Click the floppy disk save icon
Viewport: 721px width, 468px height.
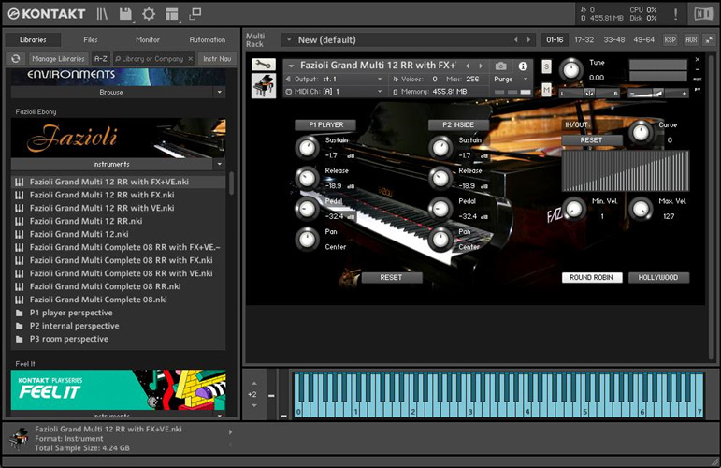point(124,14)
